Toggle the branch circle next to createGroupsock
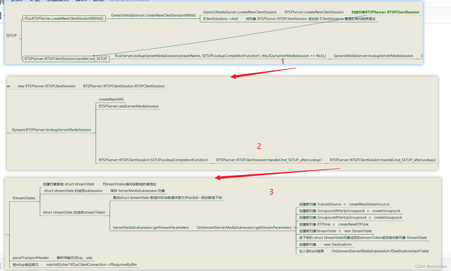 tap(368, 211)
